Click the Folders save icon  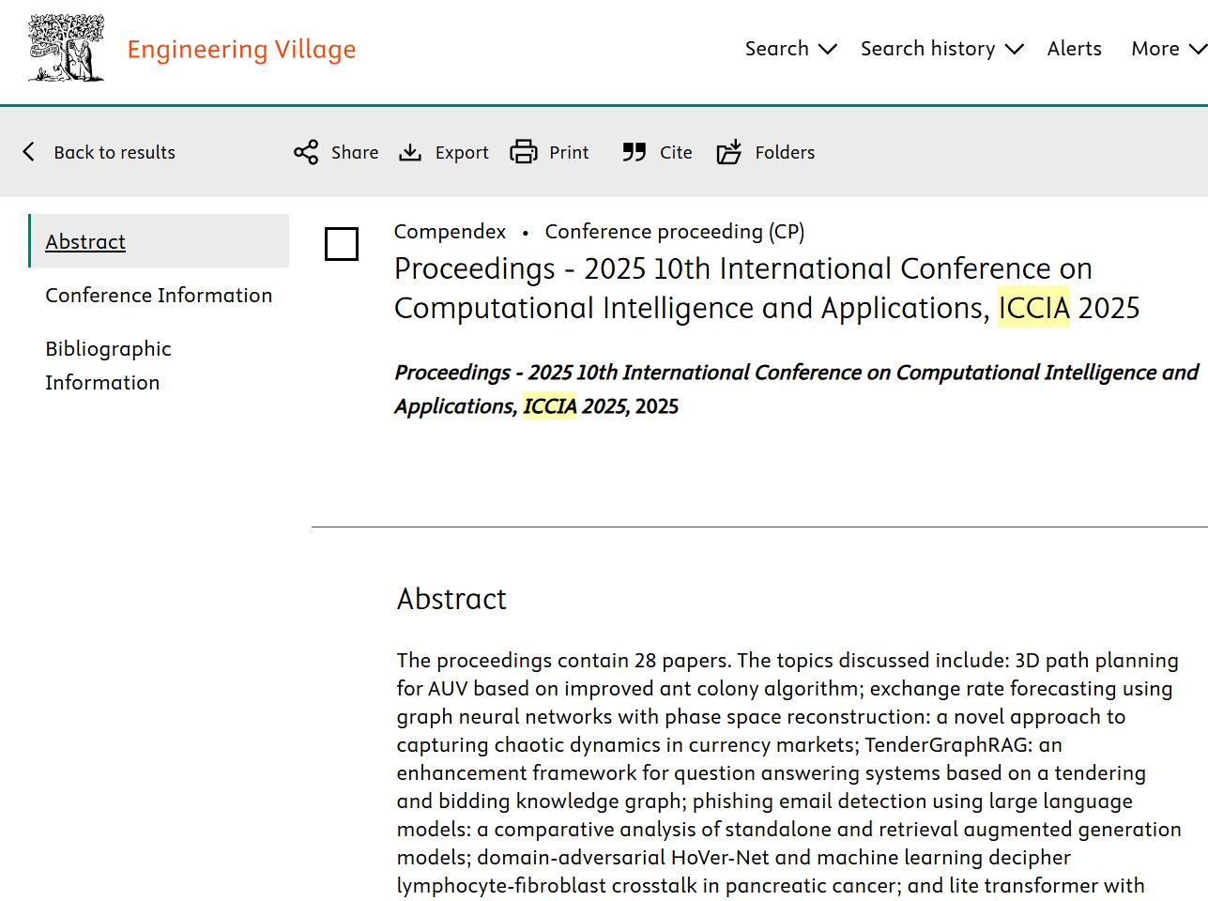pyautogui.click(x=729, y=152)
